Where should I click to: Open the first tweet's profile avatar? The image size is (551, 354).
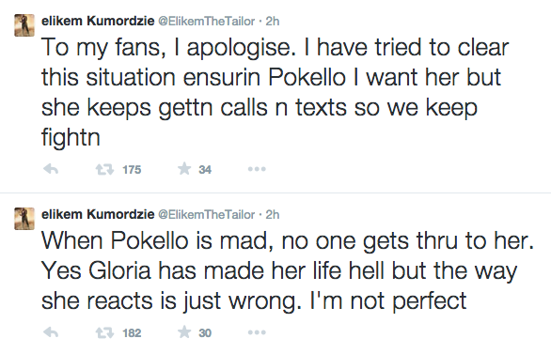click(24, 25)
